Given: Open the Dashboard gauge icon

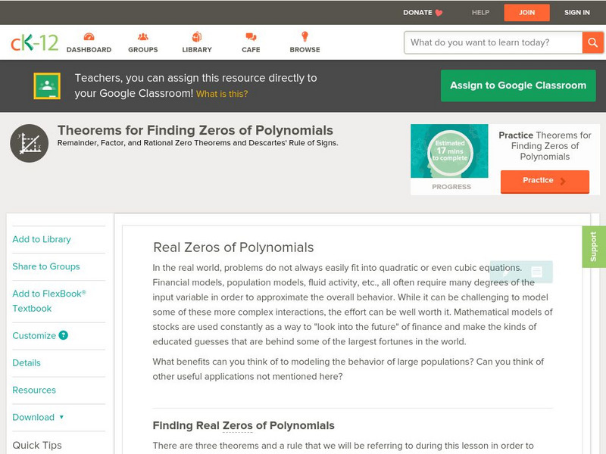Looking at the screenshot, I should 89,37.
